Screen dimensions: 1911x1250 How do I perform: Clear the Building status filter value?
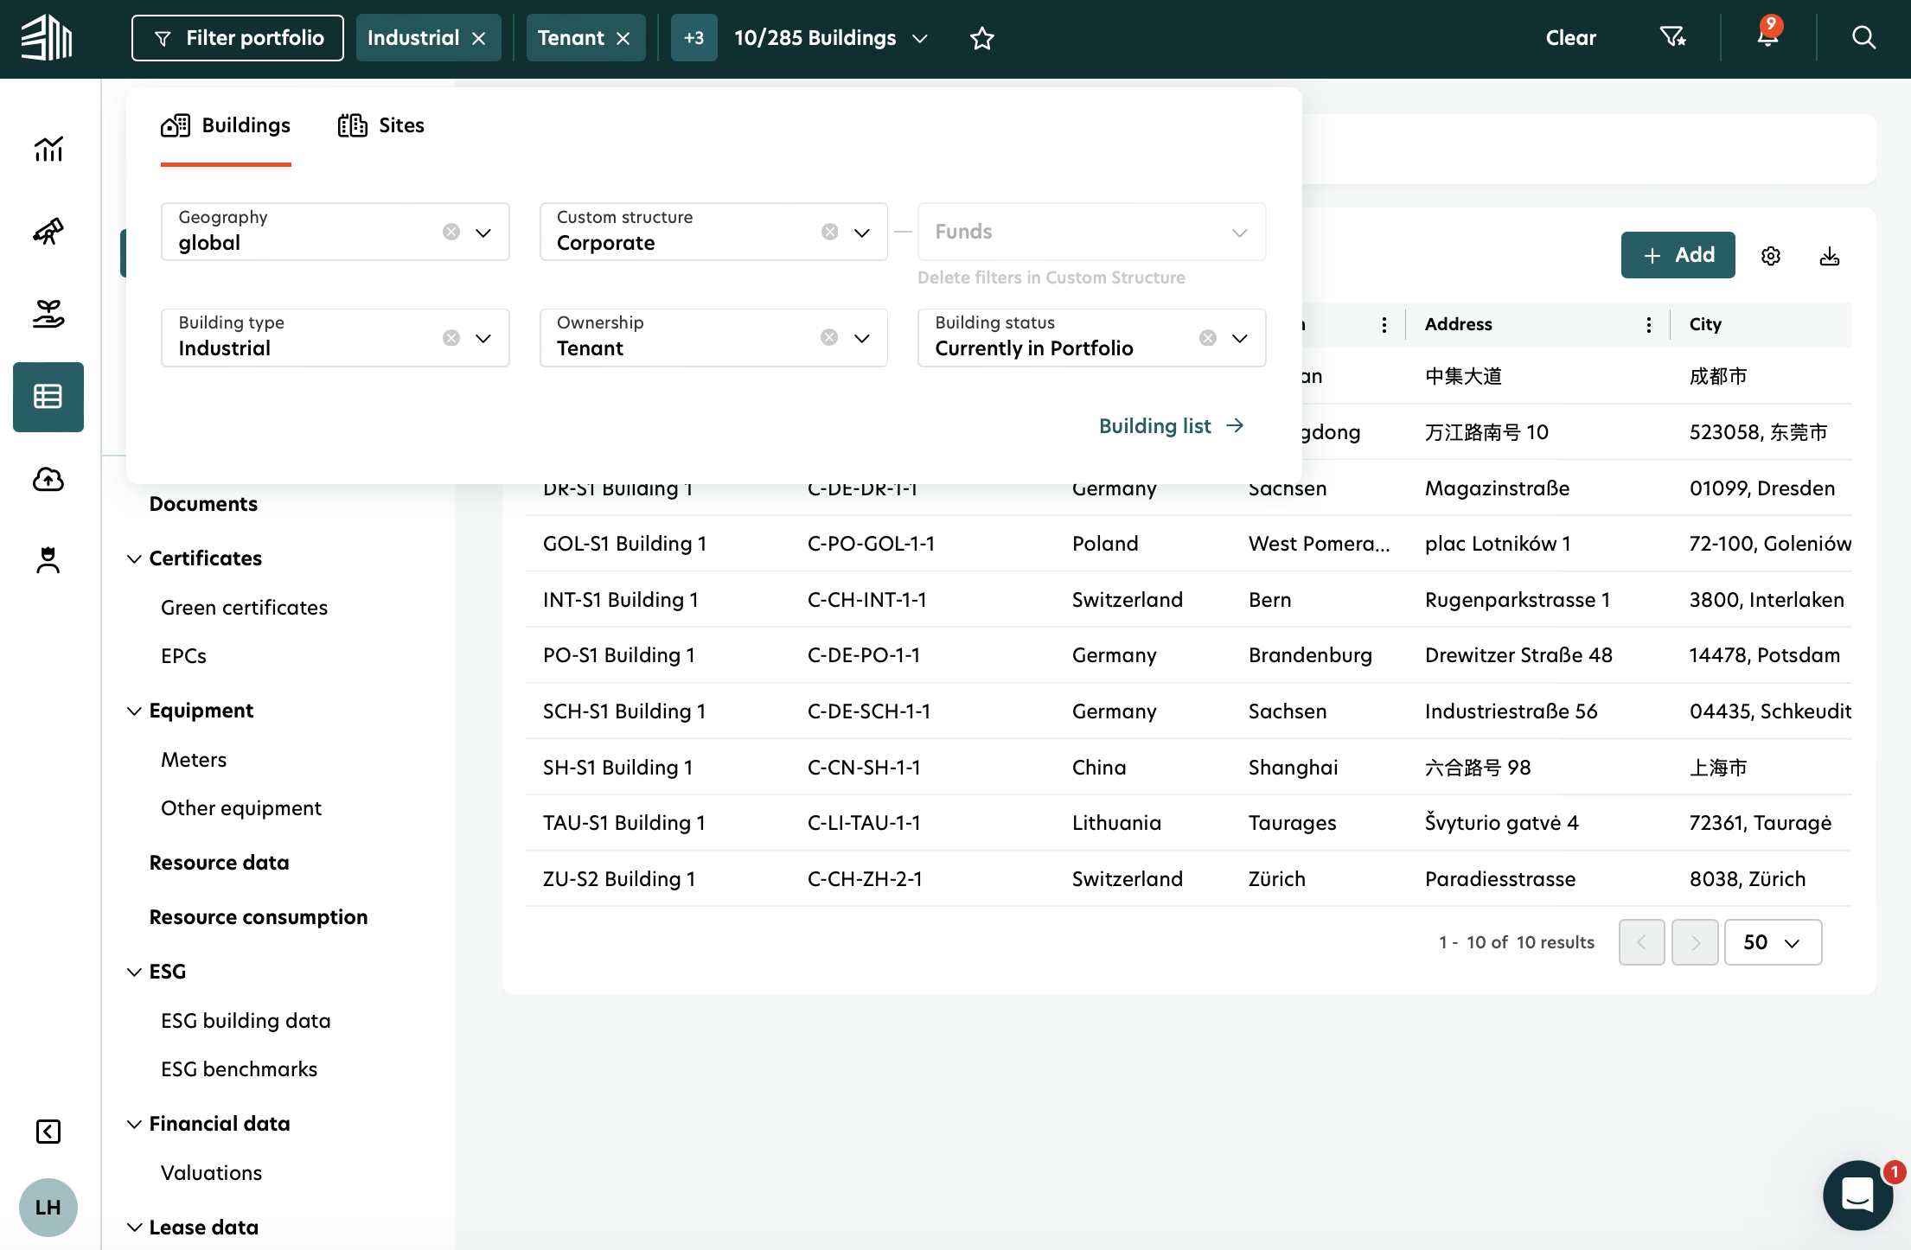click(x=1207, y=338)
